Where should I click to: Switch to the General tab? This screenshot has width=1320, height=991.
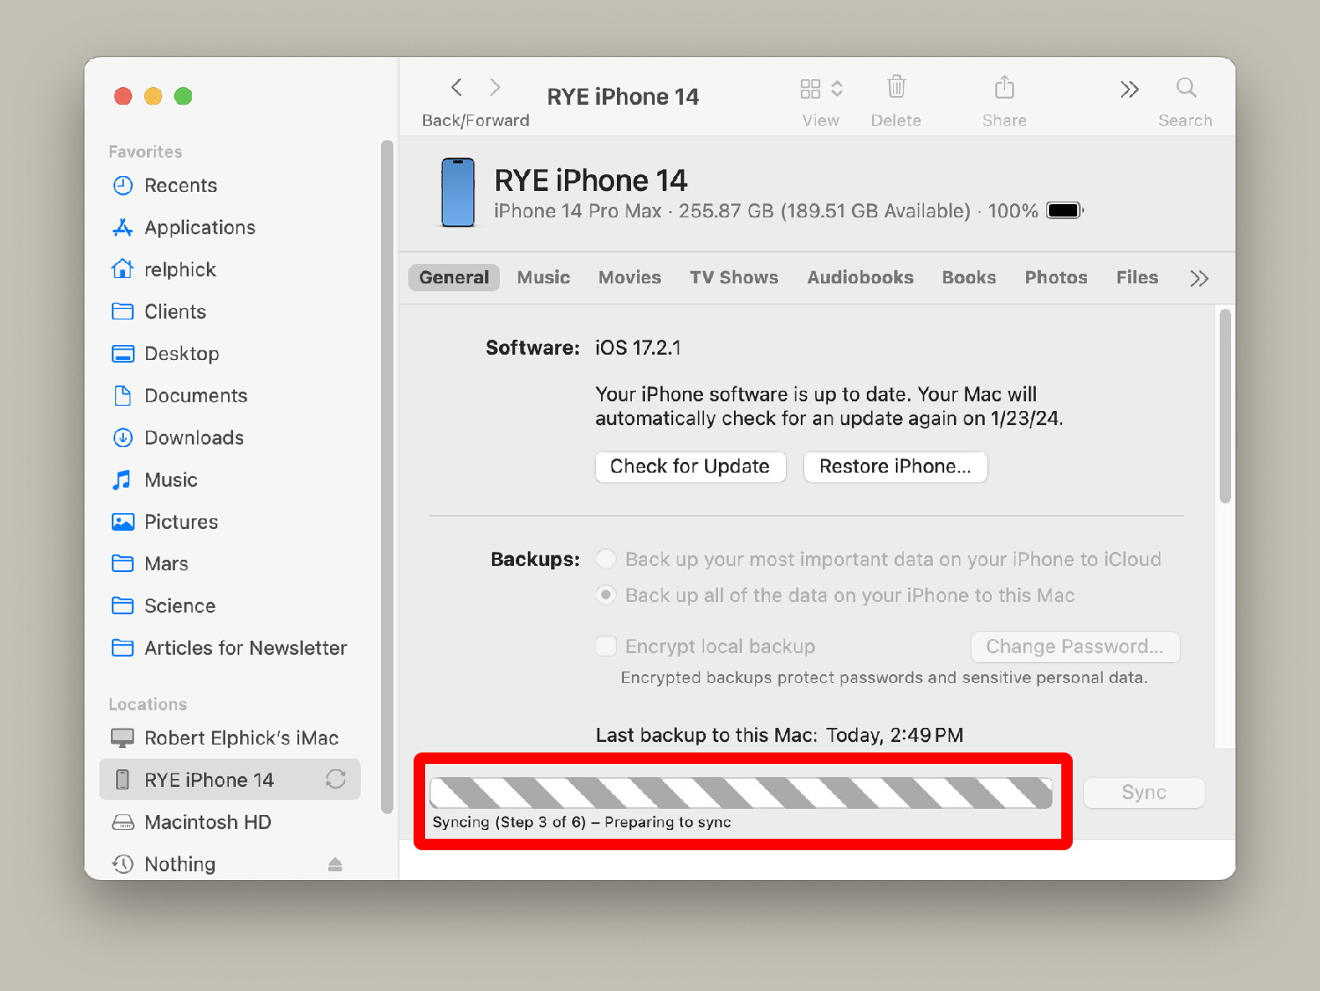(x=454, y=277)
